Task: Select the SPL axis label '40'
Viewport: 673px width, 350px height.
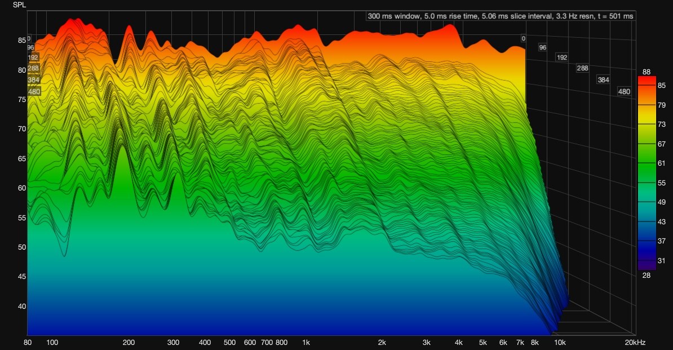Action: click(x=21, y=306)
